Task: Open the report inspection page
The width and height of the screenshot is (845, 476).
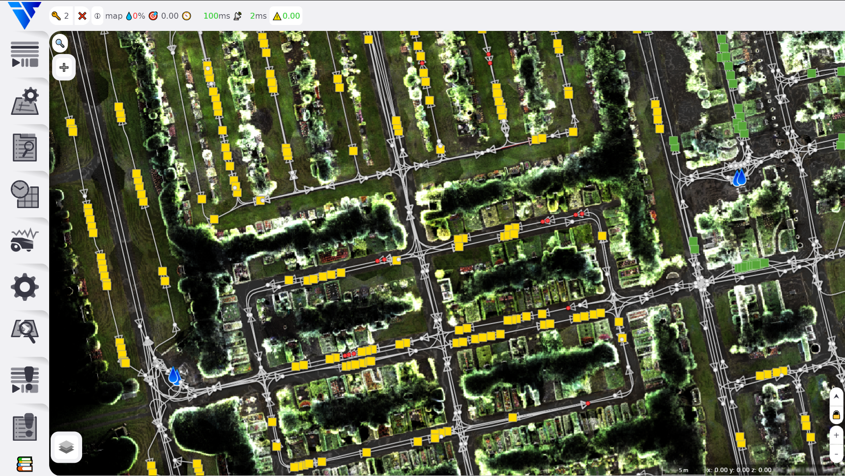Action: pos(25,147)
